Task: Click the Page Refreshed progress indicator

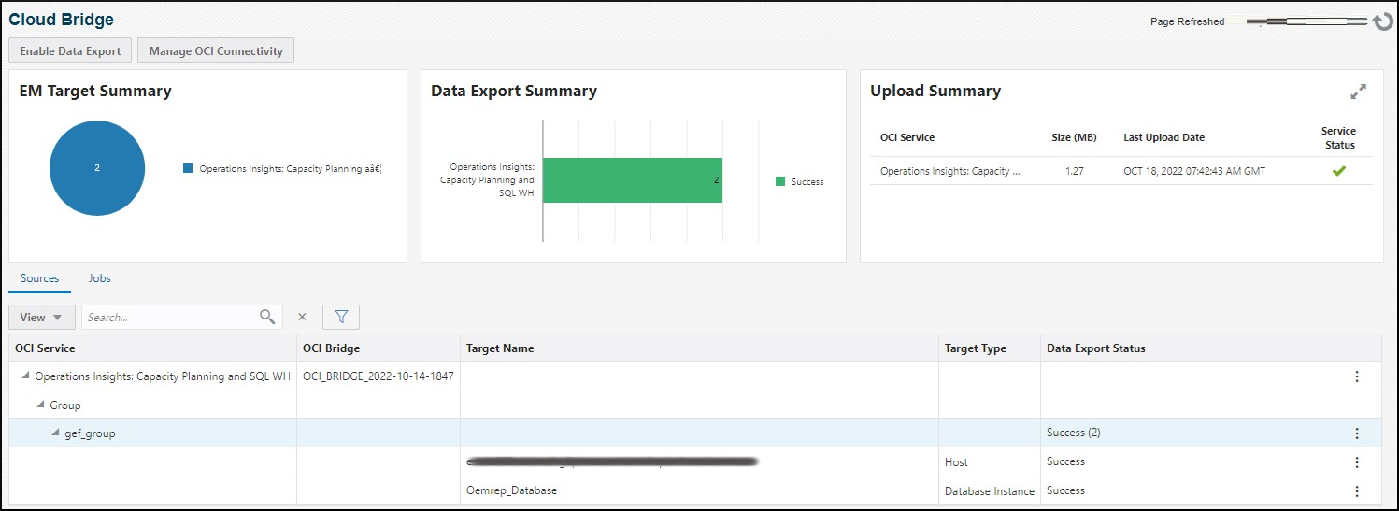Action: tap(1308, 21)
